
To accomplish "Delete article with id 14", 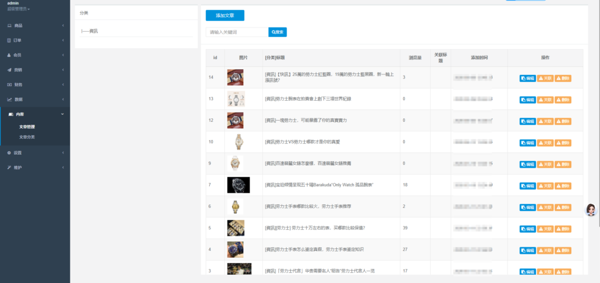I will 563,79.
